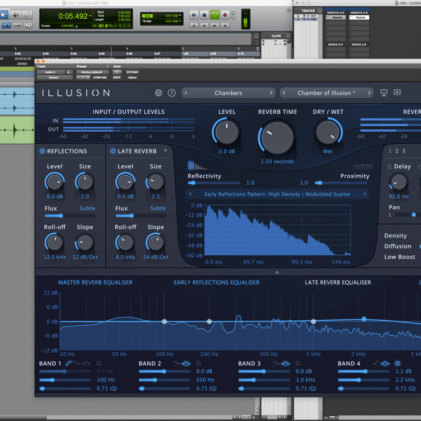421x421 pixels.
Task: Toggle the Reflections power button
Action: [x=42, y=151]
